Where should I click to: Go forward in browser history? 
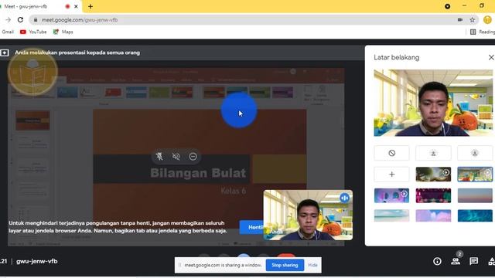(x=9, y=20)
